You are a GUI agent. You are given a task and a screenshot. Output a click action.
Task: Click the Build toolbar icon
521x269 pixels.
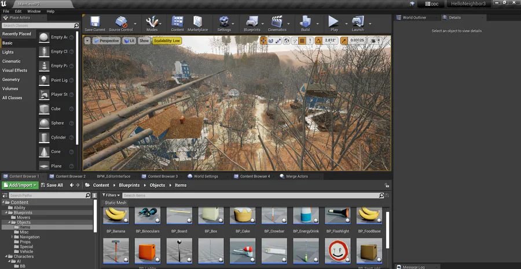tap(305, 21)
